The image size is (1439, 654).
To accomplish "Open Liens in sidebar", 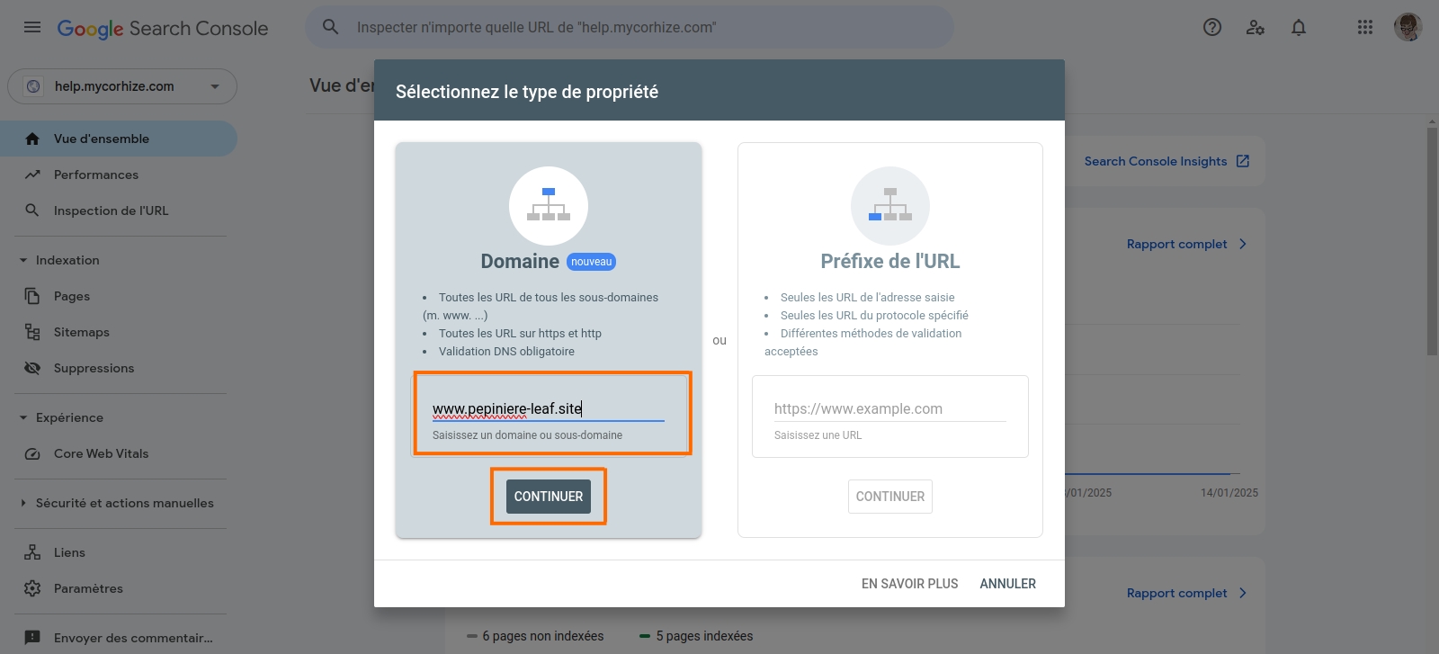I will [119, 552].
